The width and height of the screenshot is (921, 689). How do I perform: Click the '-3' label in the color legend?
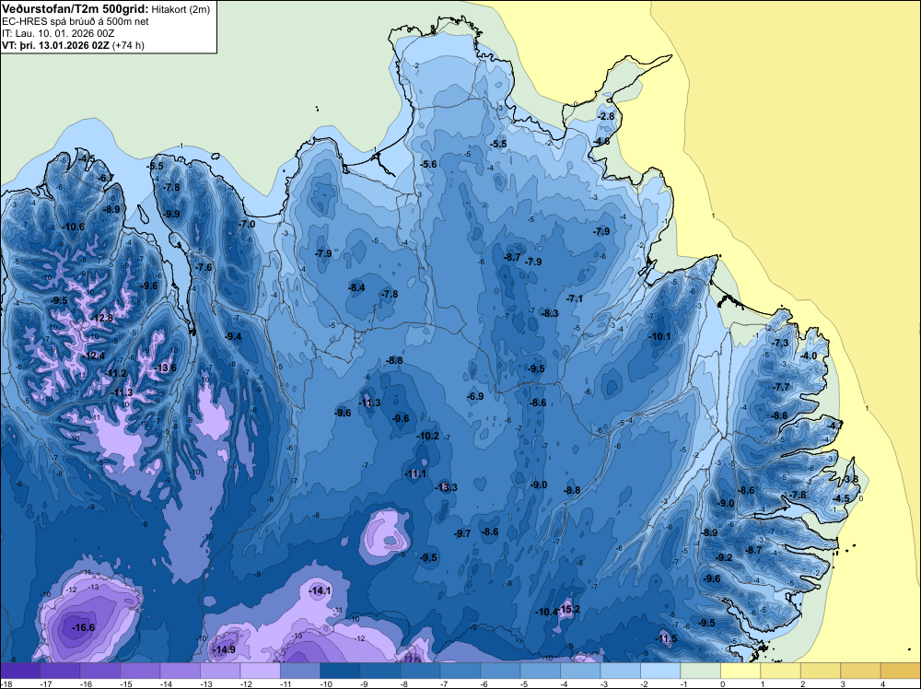pyautogui.click(x=602, y=683)
